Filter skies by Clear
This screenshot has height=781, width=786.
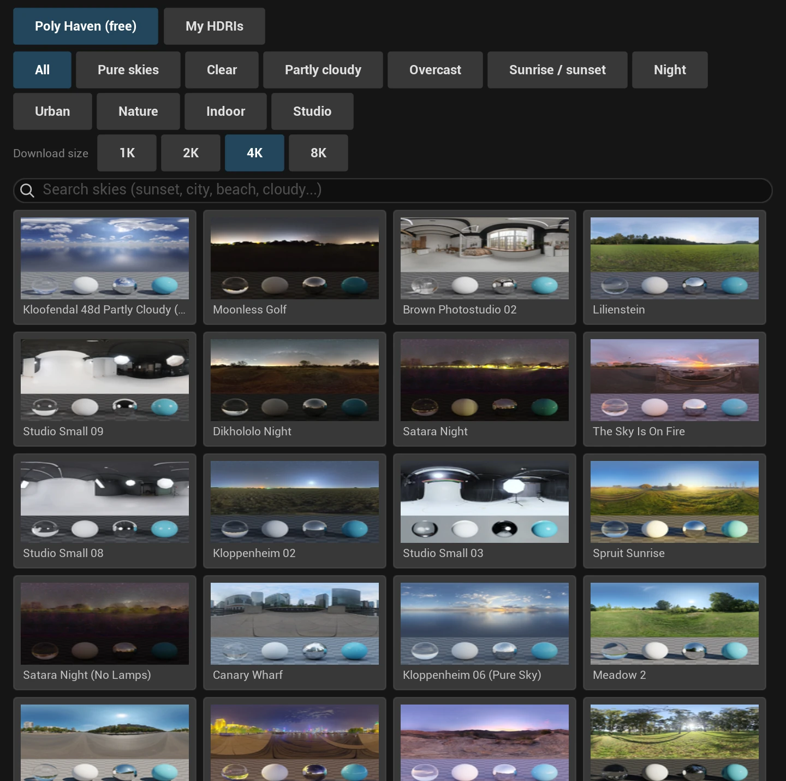tap(222, 70)
